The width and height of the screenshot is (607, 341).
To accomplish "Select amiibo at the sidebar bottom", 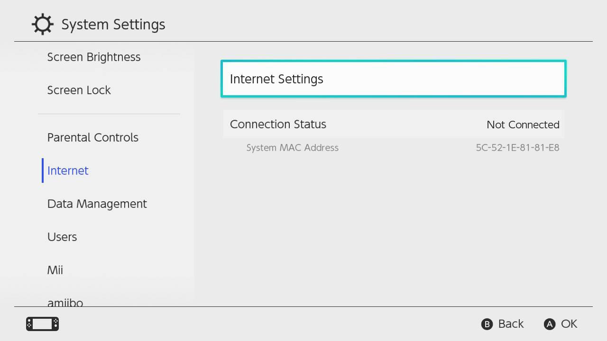I will click(x=65, y=302).
